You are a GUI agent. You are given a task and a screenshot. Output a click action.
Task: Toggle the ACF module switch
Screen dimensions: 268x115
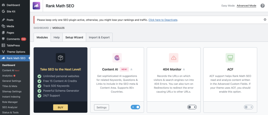(249, 107)
